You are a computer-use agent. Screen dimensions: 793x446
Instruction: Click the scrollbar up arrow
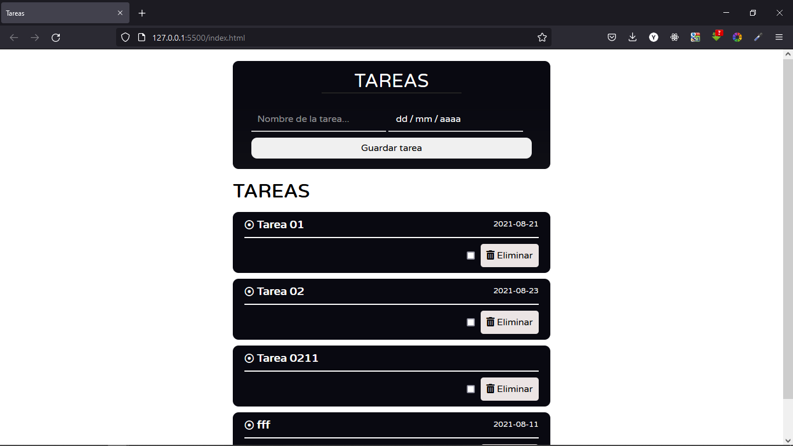[x=788, y=54]
